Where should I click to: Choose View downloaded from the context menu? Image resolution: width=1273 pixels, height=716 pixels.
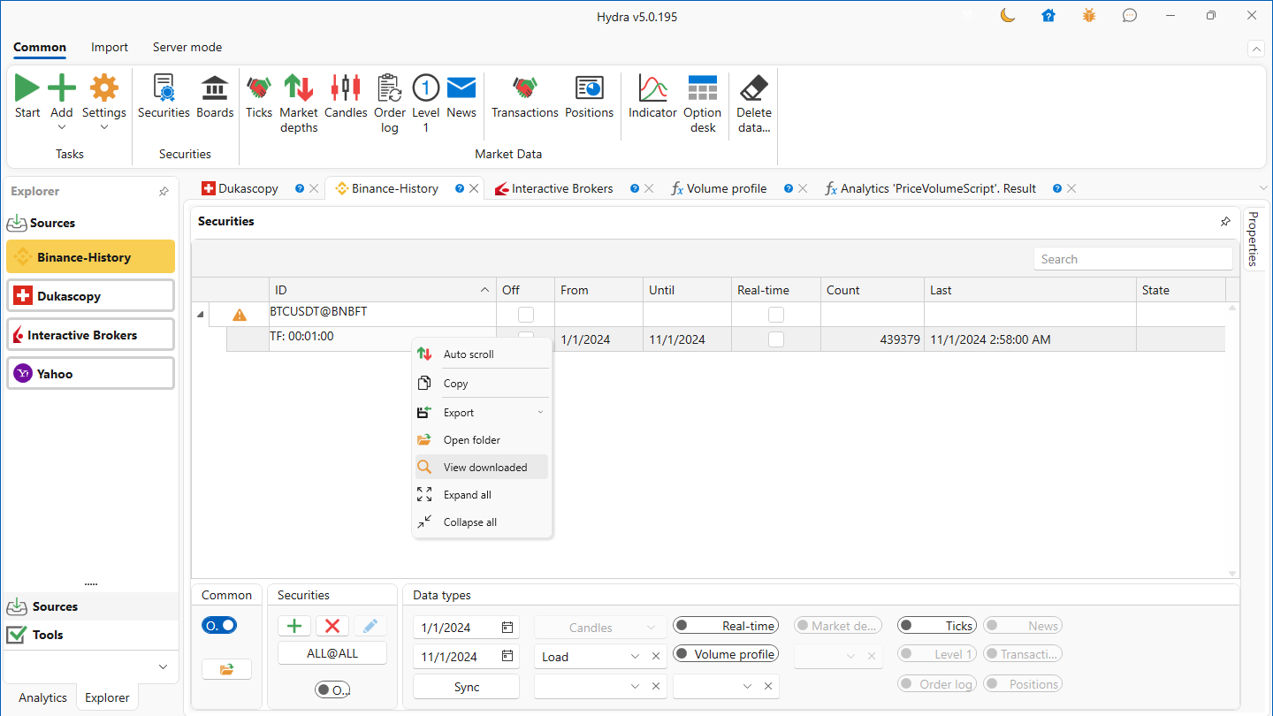(484, 468)
